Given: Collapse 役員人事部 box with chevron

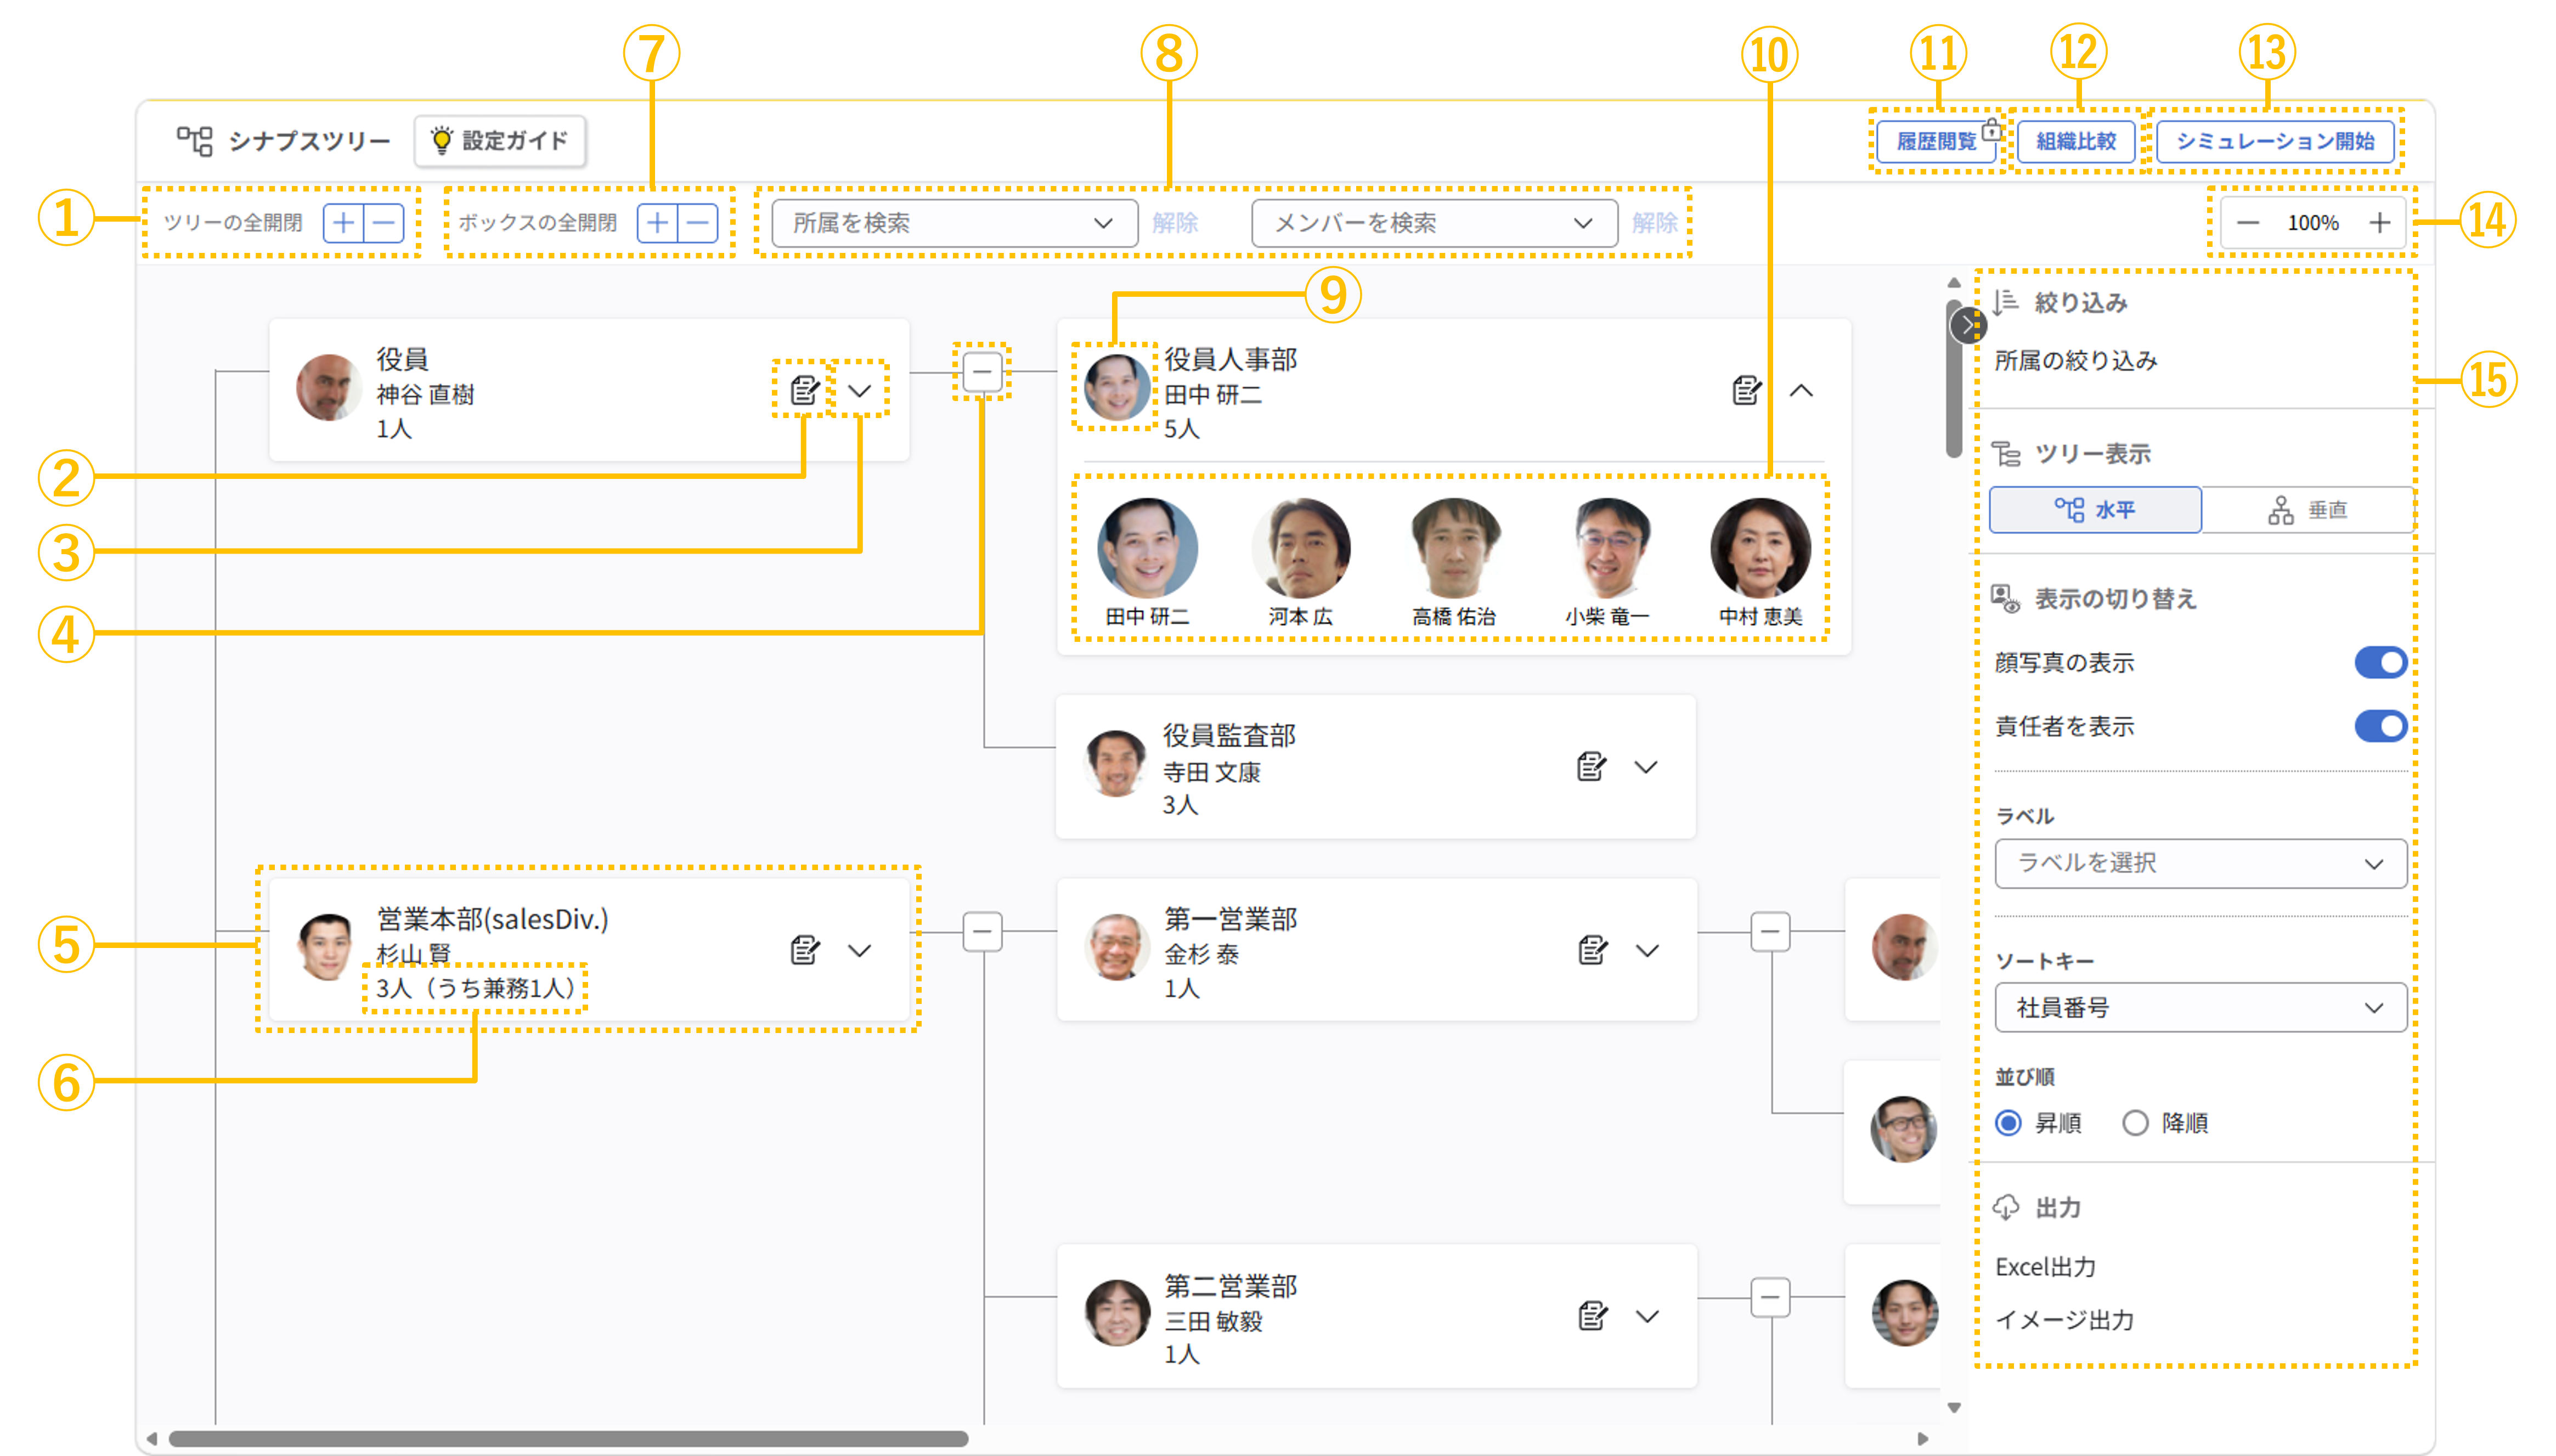Looking at the screenshot, I should coord(1801,391).
